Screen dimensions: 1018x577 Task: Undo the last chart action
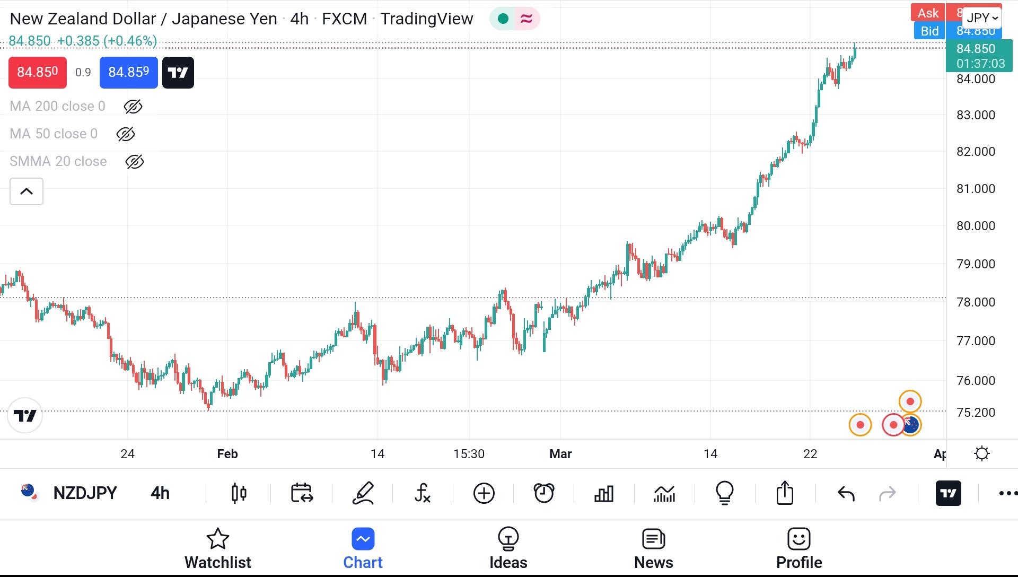846,493
